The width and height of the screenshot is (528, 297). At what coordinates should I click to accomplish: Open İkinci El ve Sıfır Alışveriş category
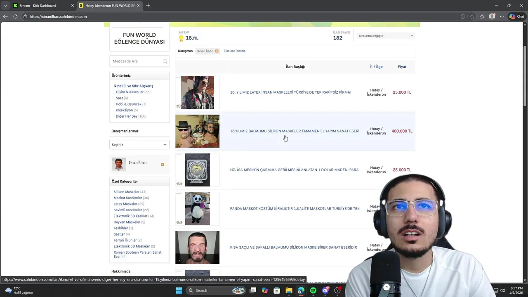pyautogui.click(x=133, y=86)
